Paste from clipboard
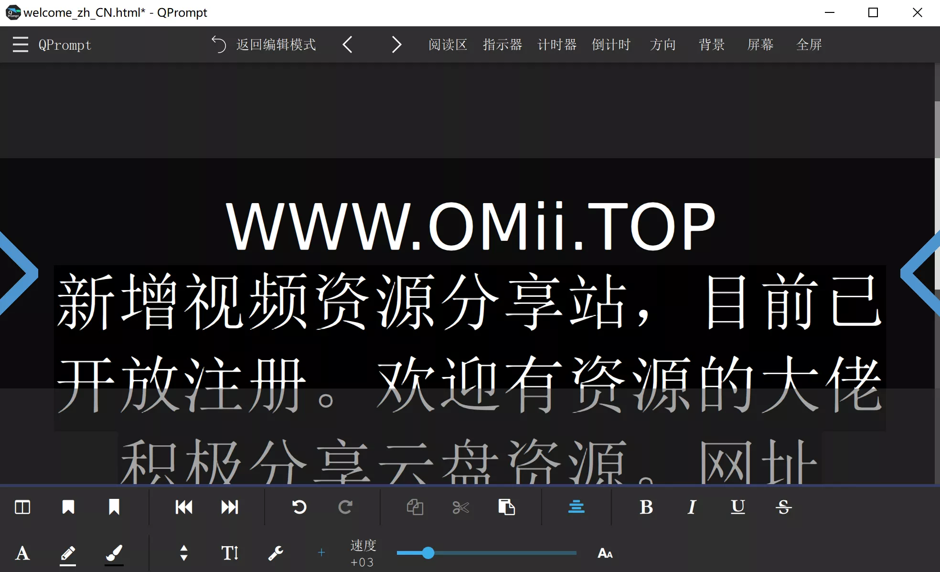Screen dimensions: 940x572 click(x=507, y=507)
